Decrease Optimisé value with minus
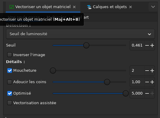The height and width of the screenshot is (118, 160). [x=147, y=93]
